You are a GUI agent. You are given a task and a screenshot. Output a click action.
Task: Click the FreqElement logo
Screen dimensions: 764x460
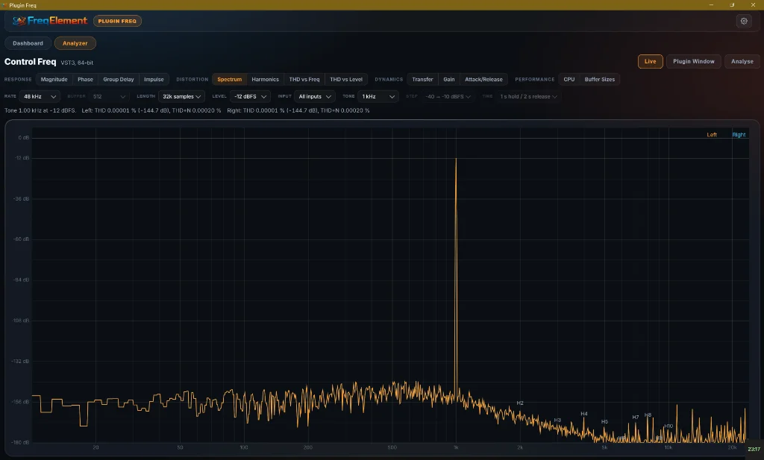pyautogui.click(x=50, y=21)
